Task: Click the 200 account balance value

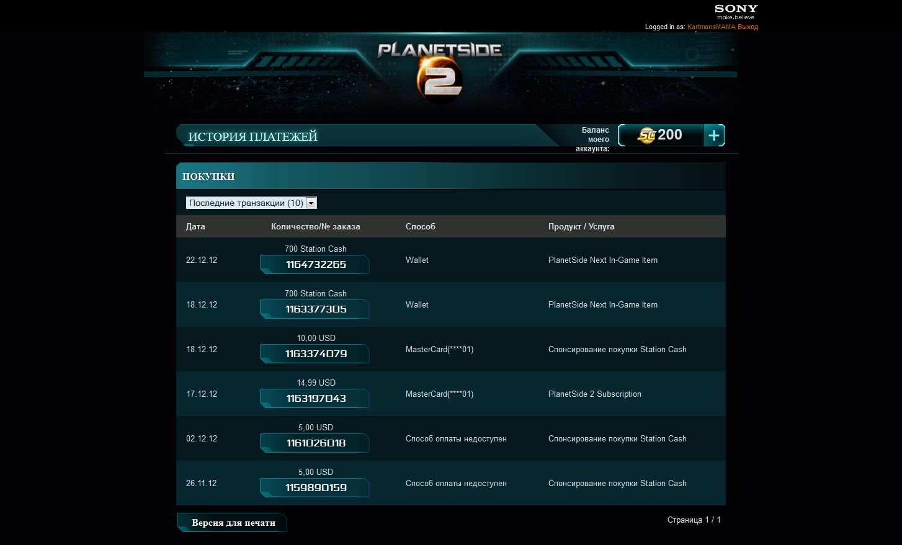Action: click(670, 135)
